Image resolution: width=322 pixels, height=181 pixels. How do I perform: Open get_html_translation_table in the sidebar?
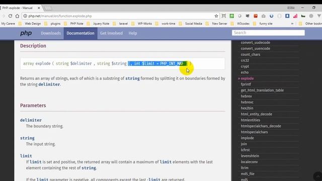(262, 90)
